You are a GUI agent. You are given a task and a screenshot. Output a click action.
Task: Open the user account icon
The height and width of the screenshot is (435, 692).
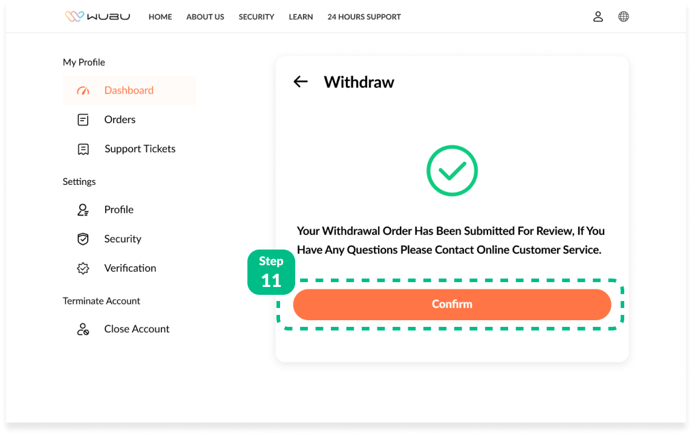click(x=598, y=16)
